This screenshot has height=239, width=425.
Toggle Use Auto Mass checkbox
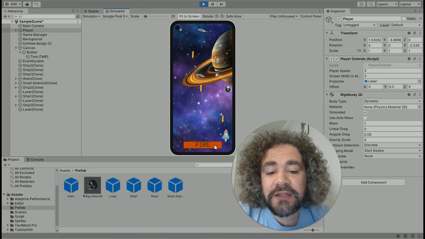365,118
